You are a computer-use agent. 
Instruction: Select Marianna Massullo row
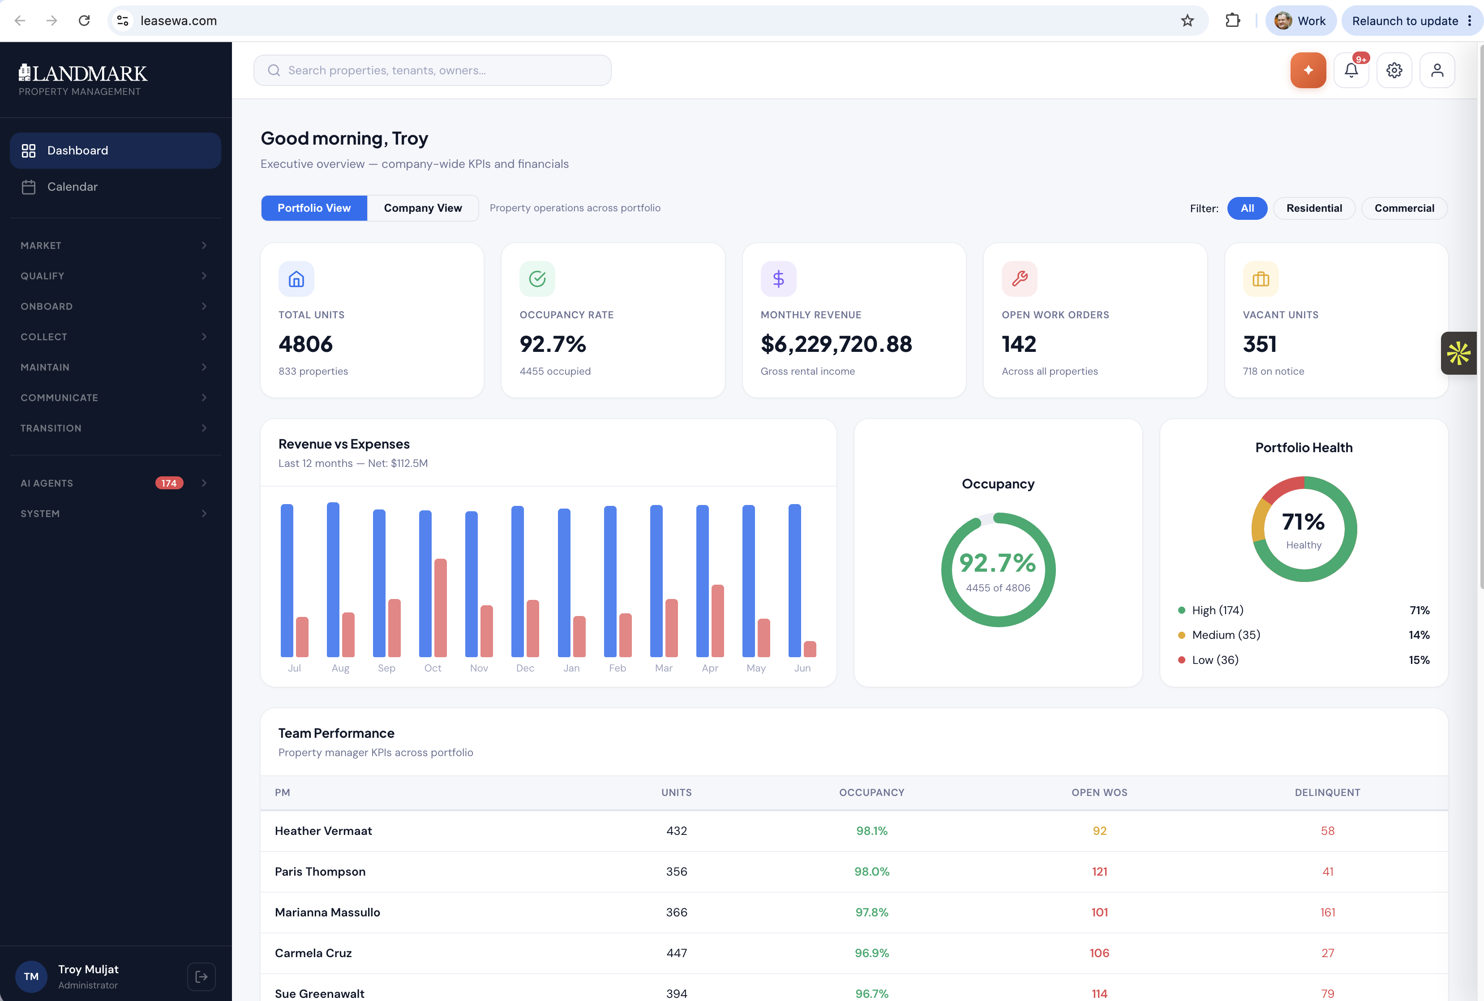(x=854, y=912)
